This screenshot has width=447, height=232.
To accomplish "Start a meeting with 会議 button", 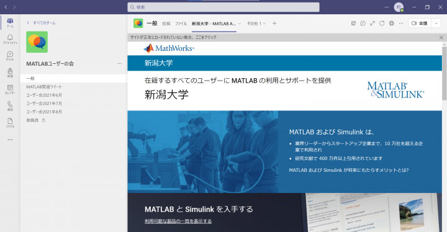I will (x=420, y=24).
